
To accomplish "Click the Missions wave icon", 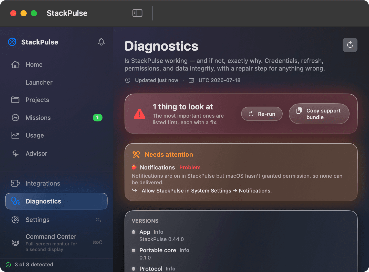I will click(x=15, y=118).
